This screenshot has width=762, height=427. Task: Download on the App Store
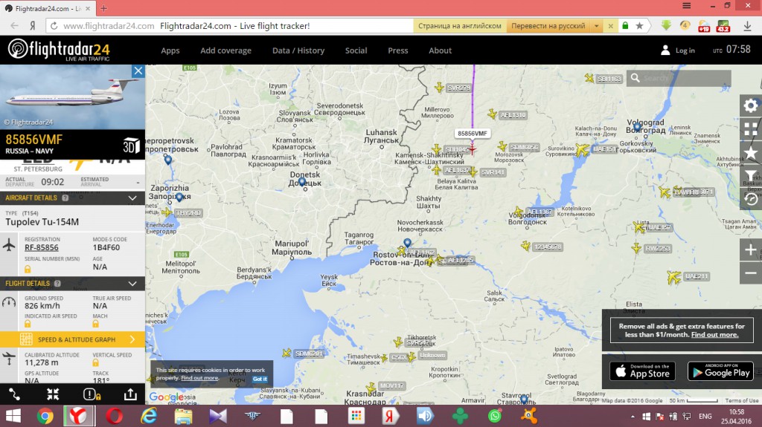click(642, 371)
